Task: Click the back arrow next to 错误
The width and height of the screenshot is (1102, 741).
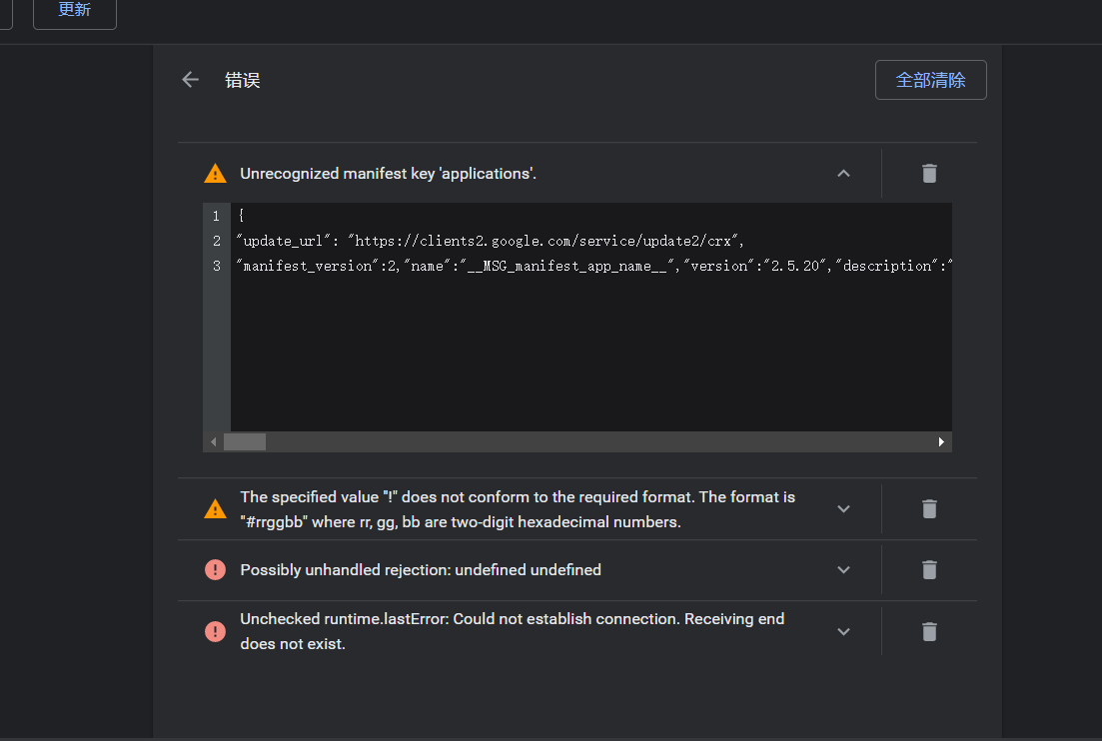Action: point(190,79)
